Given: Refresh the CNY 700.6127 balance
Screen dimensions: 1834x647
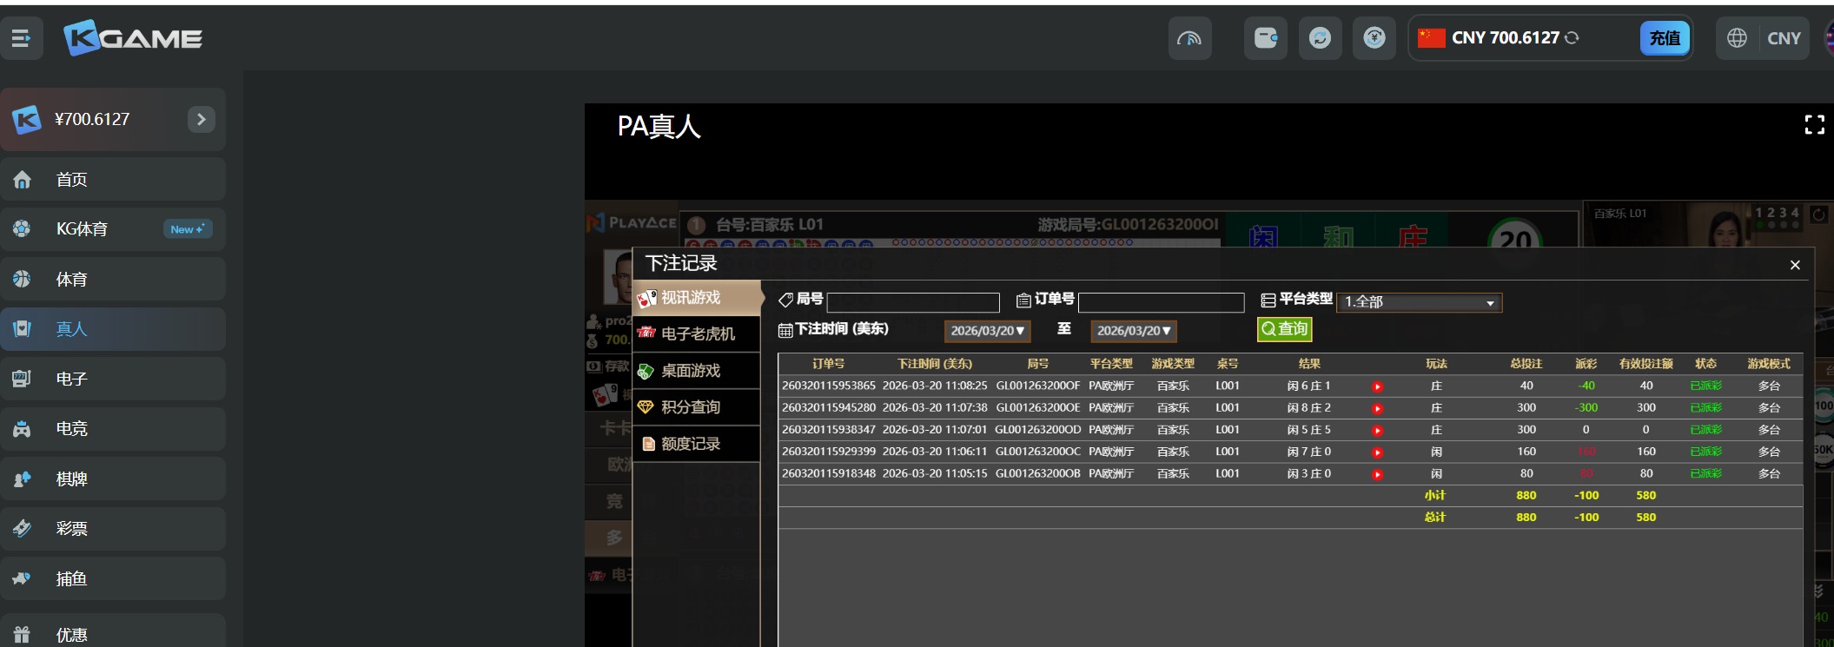Looking at the screenshot, I should (1572, 38).
